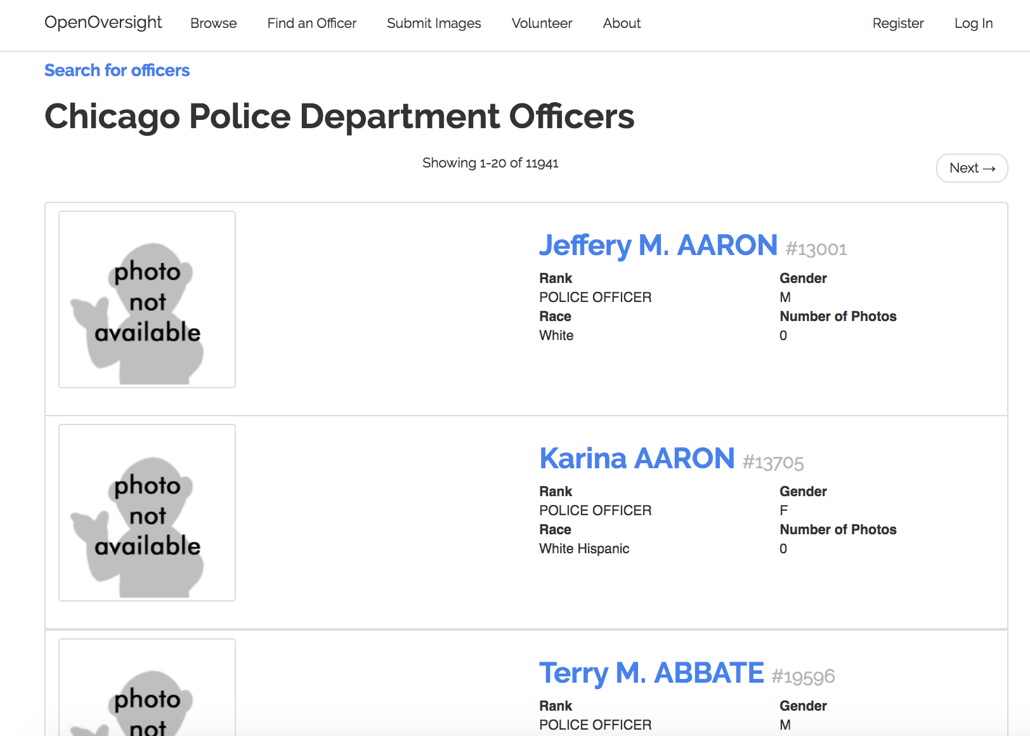Screen dimensions: 1030x736
Task: Open the Submit Images page
Action: tap(434, 23)
